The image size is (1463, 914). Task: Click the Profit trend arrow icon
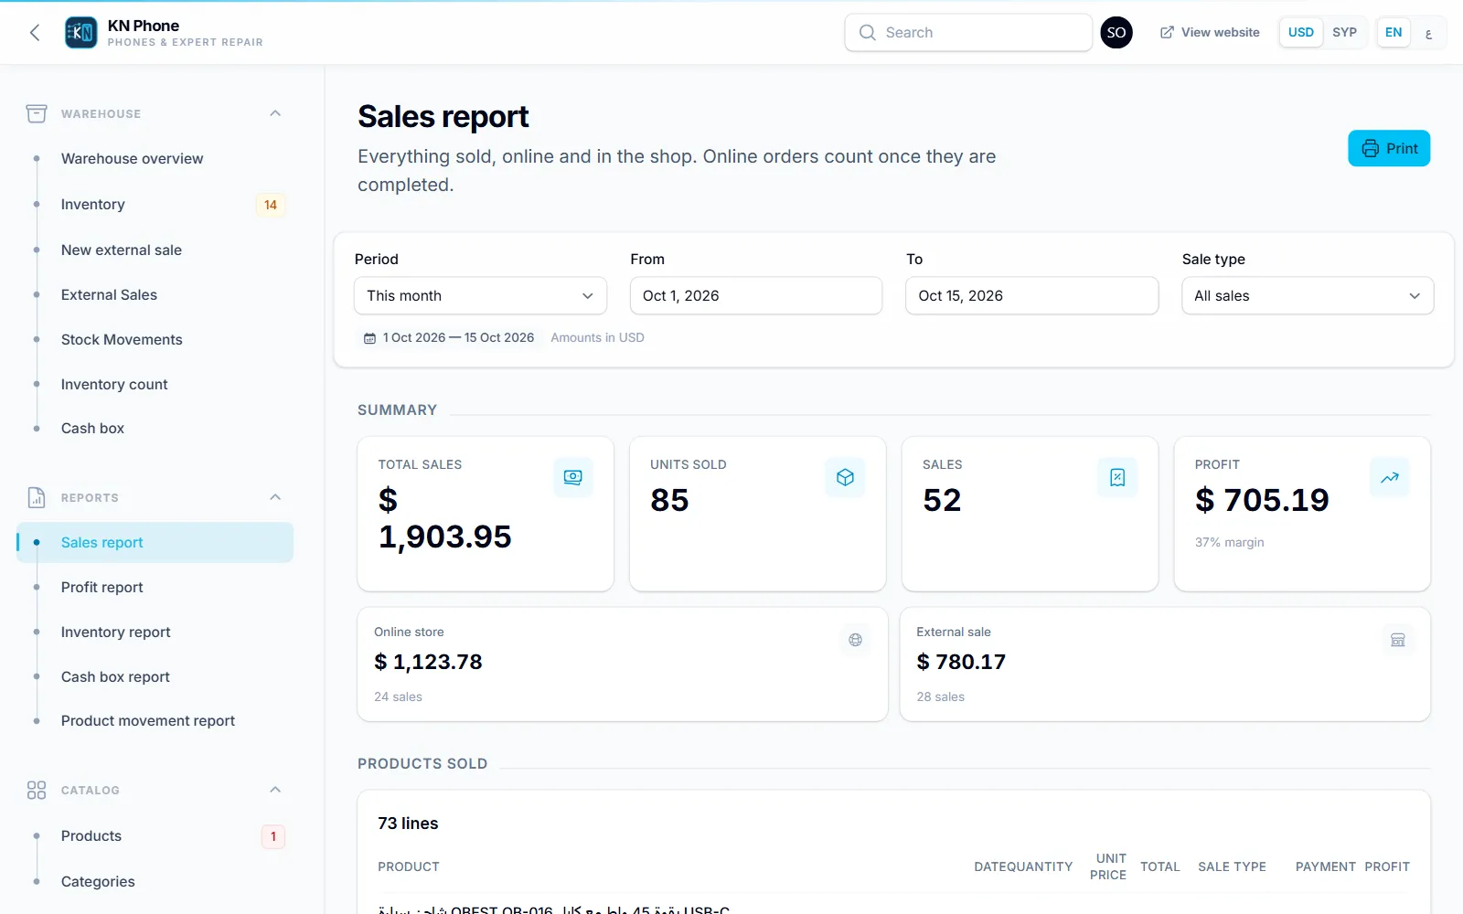[x=1390, y=477]
